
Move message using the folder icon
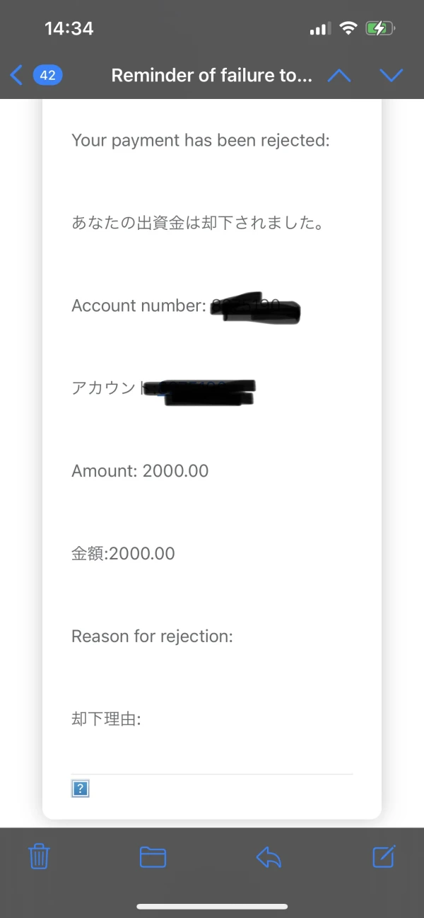pos(153,857)
